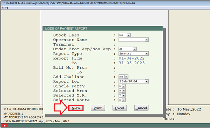This screenshot has height=128, width=211.
Task: Open Order From App/Non App dropdown
Action: [x=135, y=49]
